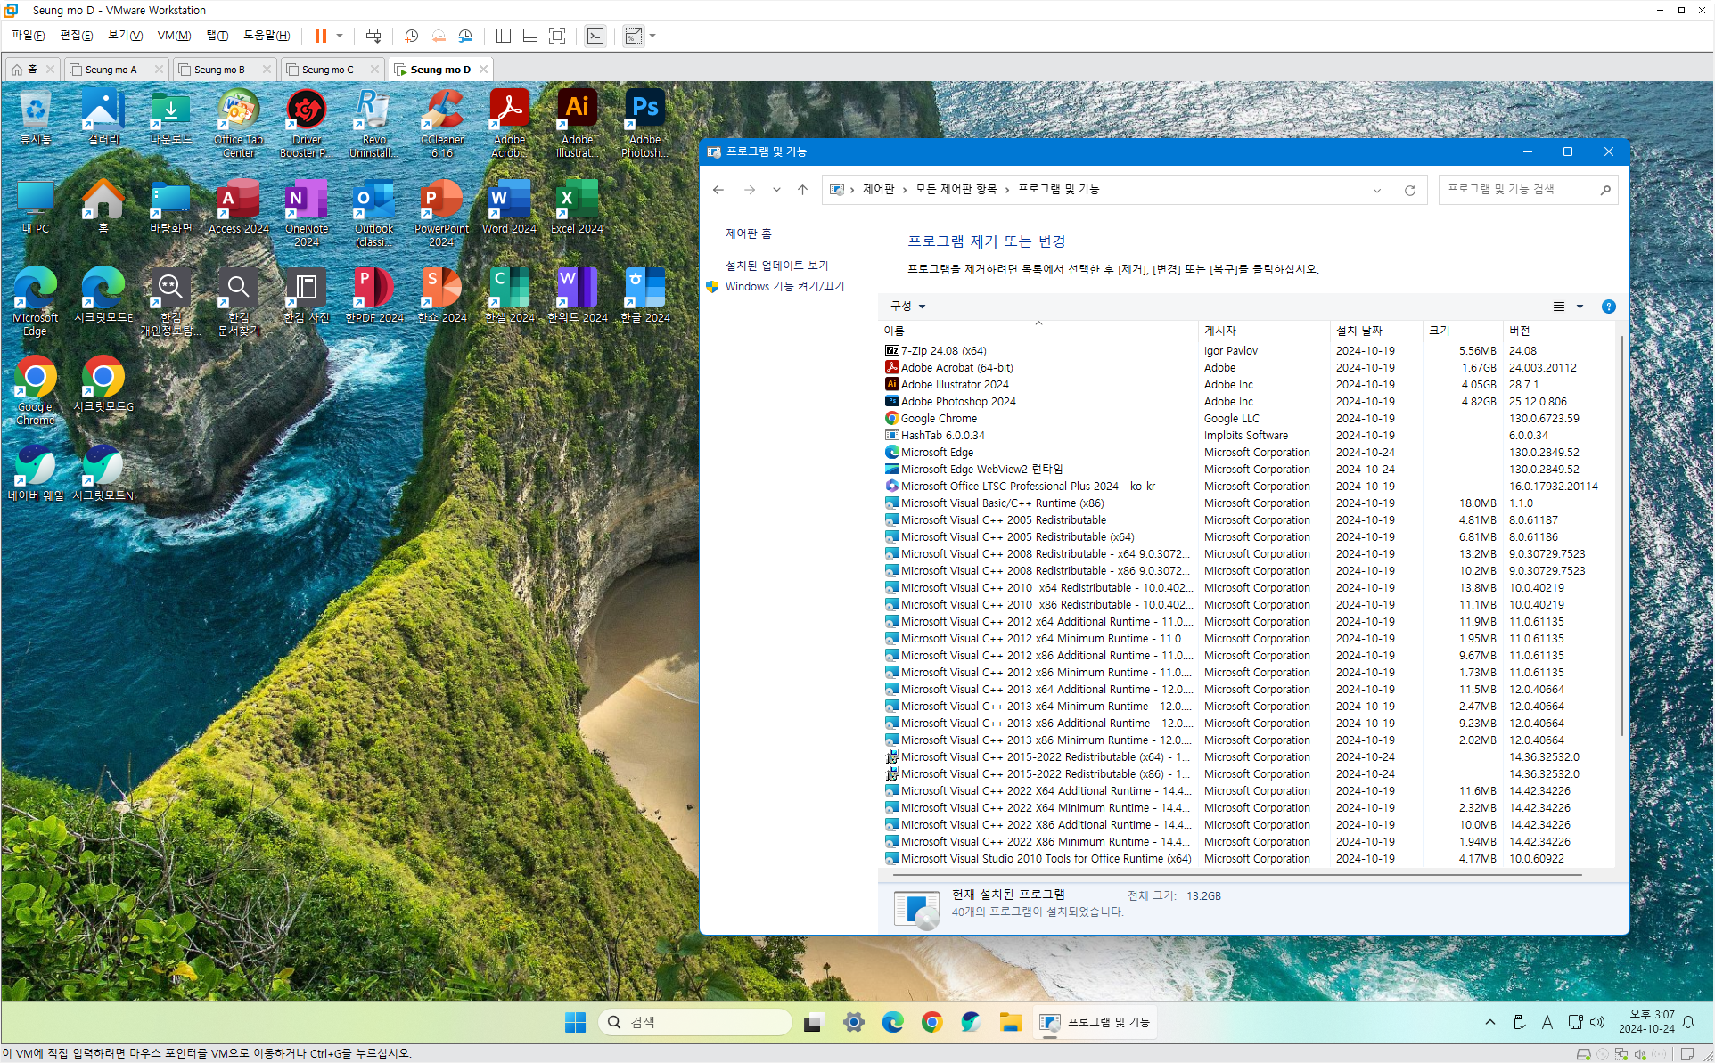Open 설치된 업데이트 보기 link
The width and height of the screenshot is (1715, 1063).
point(776,266)
